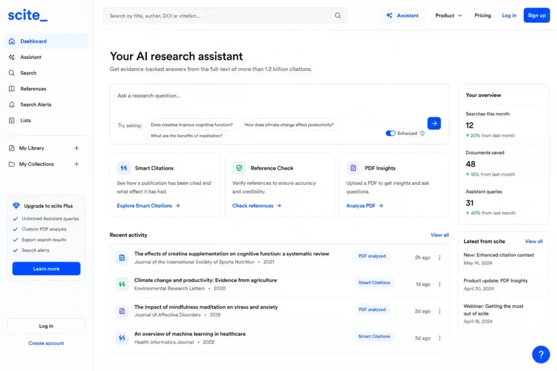Click the PDF Insights document icon
Image resolution: width=557 pixels, height=371 pixels.
tap(353, 168)
